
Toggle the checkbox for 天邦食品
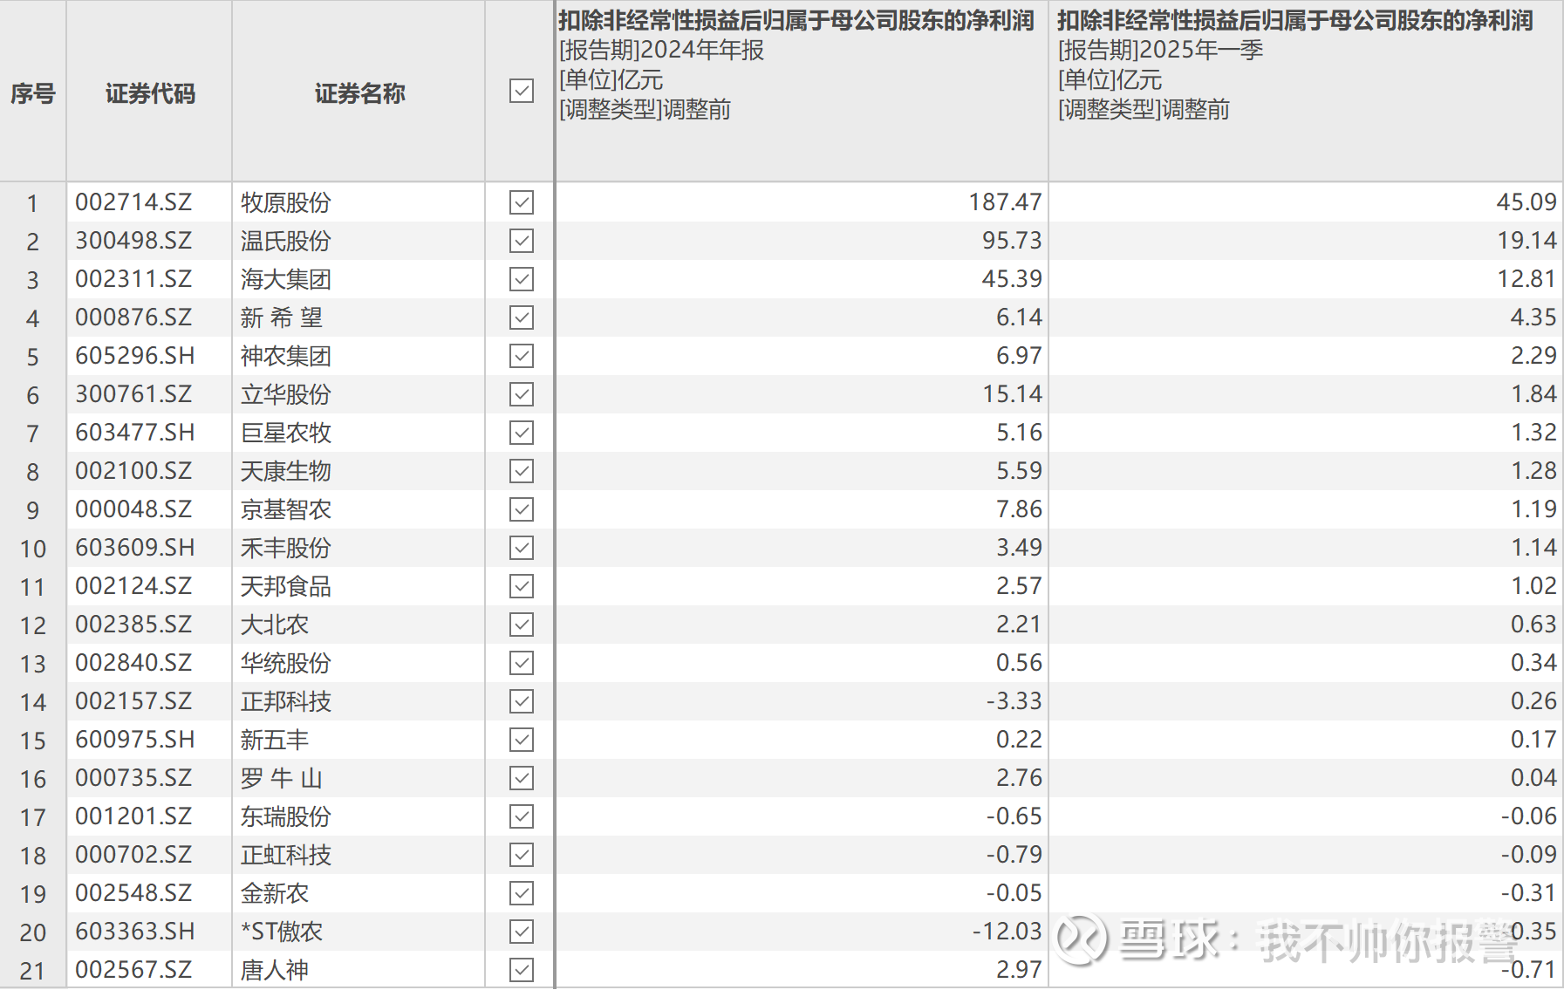[522, 586]
